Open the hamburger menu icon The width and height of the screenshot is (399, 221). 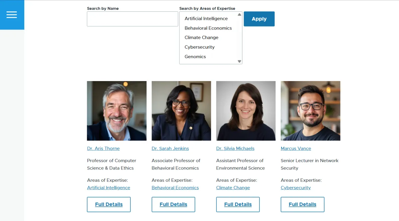pyautogui.click(x=12, y=15)
